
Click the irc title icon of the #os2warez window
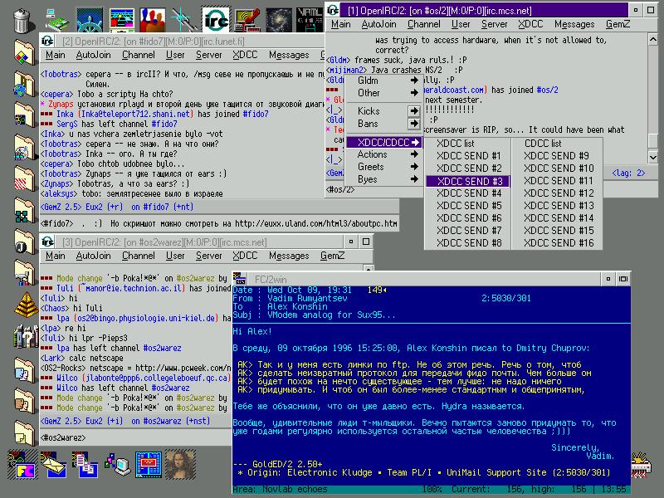point(47,242)
